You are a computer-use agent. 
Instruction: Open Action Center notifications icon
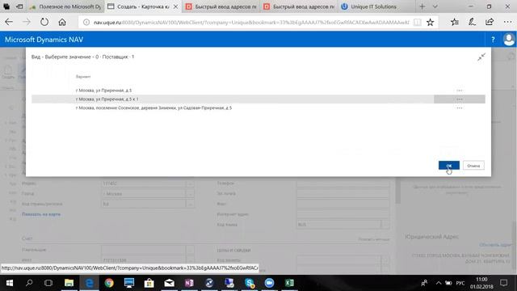point(504,283)
